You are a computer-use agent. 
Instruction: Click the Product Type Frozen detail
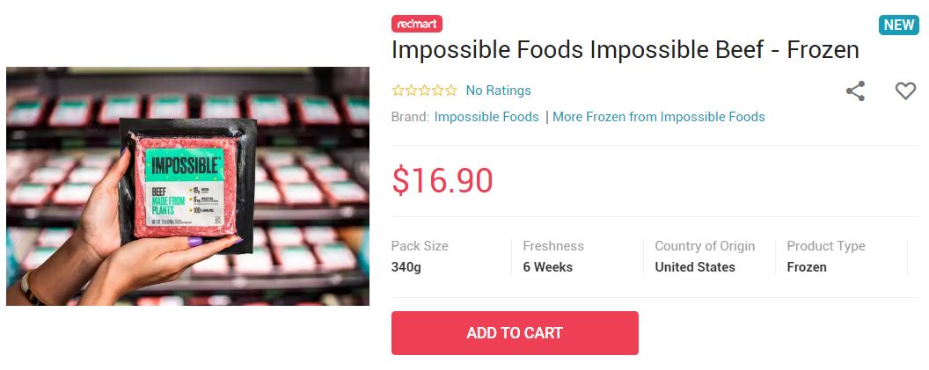(825, 257)
